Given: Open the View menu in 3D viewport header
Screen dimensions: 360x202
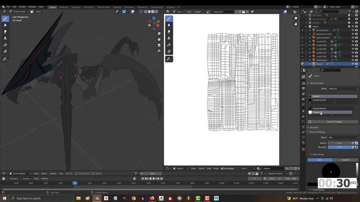Looking at the screenshot, I should 39,12.
